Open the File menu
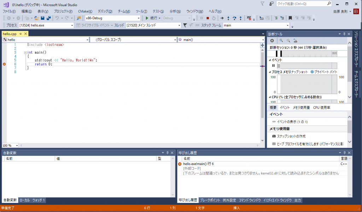Image resolution: width=362 pixels, height=212 pixels. [x=9, y=11]
